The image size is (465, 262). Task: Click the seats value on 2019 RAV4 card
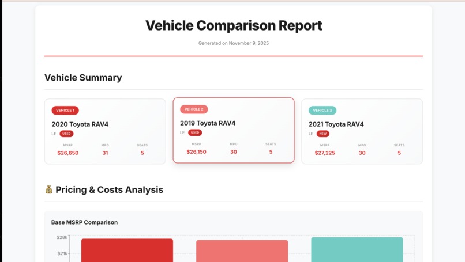coord(271,152)
